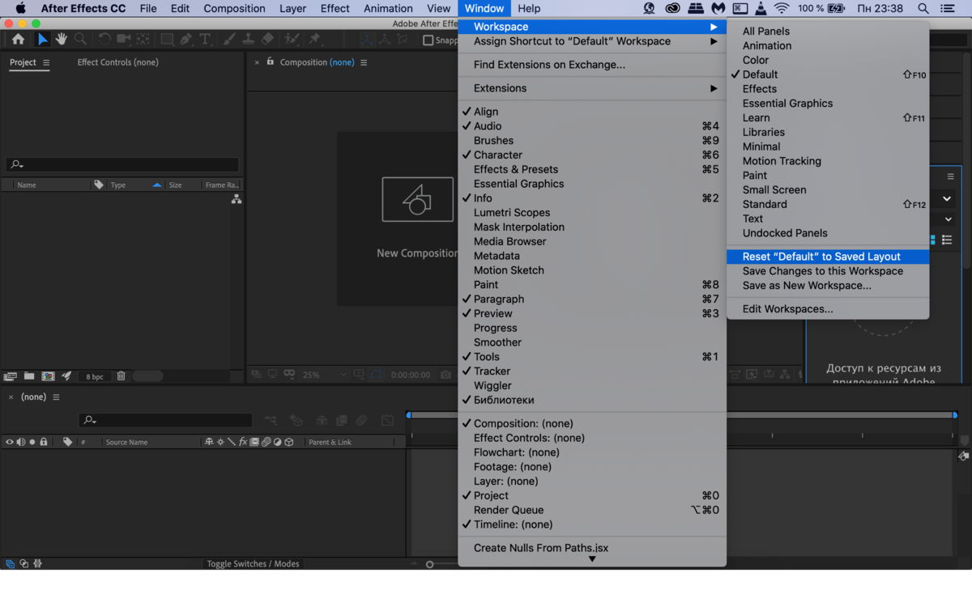
Task: Open the Workspace submenu
Action: (x=592, y=27)
